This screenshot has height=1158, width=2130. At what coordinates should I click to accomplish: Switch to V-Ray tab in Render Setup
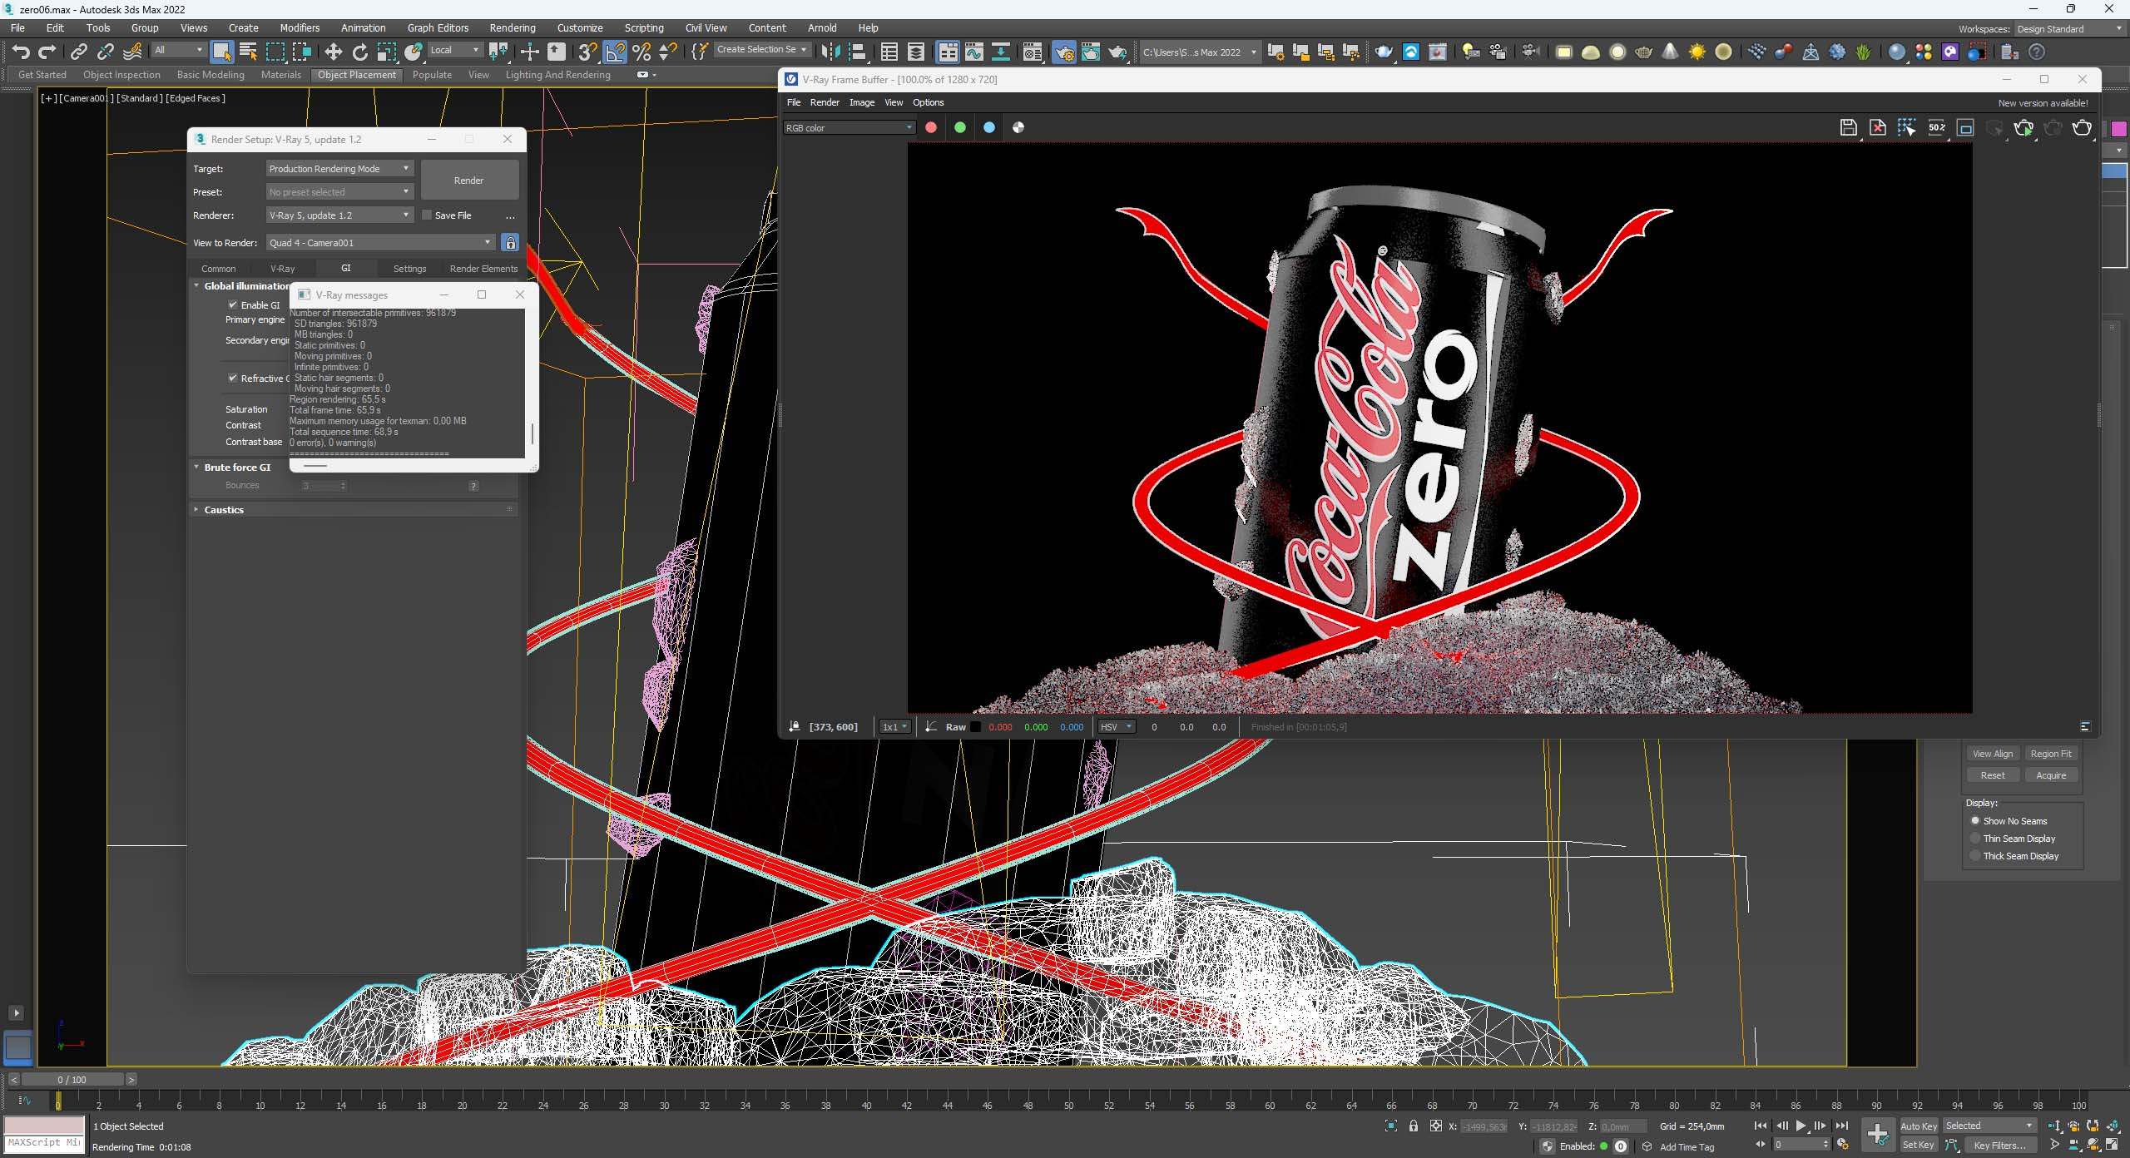tap(282, 268)
